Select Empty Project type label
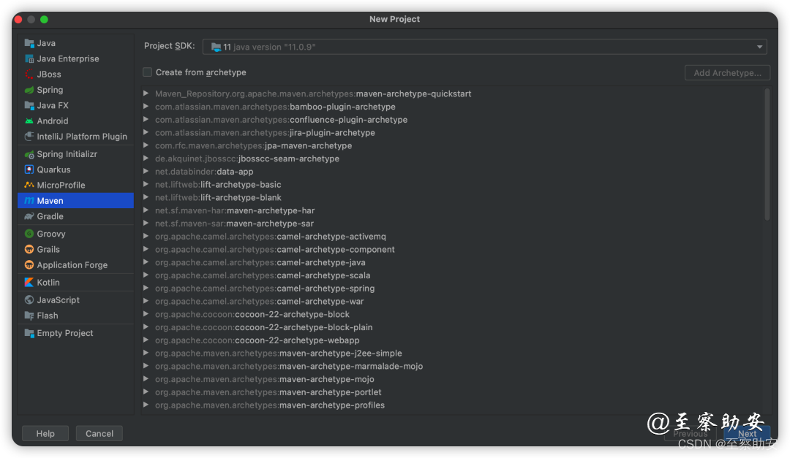This screenshot has height=458, width=790. tap(65, 333)
